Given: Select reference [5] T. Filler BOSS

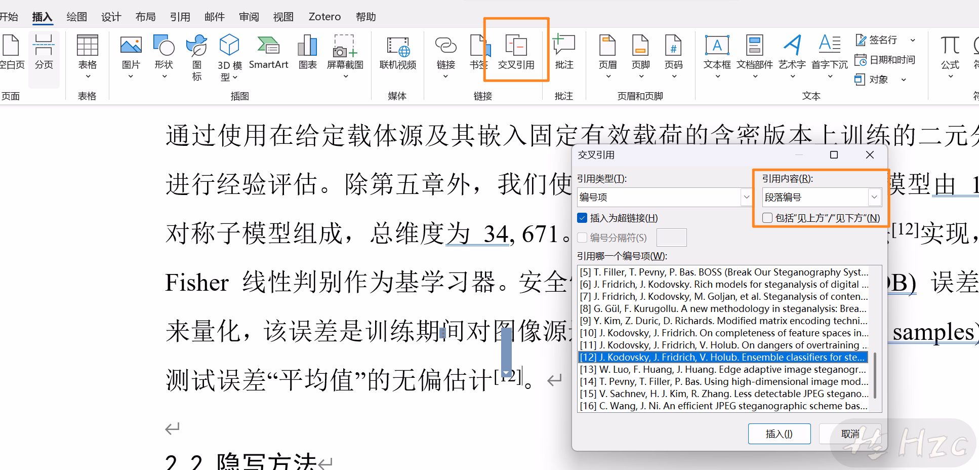Looking at the screenshot, I should point(723,272).
